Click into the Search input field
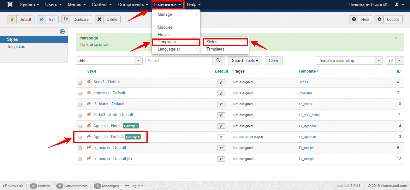This screenshot has width=410, height=190. [179, 61]
